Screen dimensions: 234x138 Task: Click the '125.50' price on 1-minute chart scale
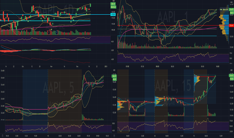(231, 37)
